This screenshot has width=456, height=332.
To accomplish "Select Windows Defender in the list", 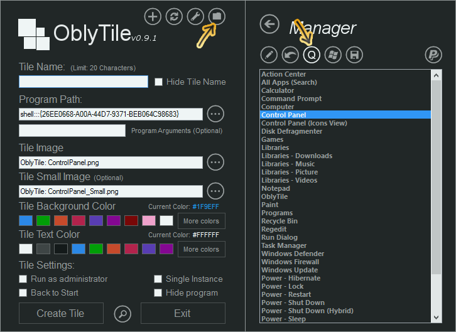I will (x=345, y=254).
